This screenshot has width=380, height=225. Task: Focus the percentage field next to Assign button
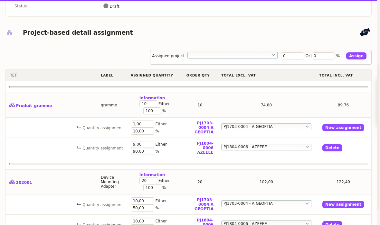[x=323, y=56]
